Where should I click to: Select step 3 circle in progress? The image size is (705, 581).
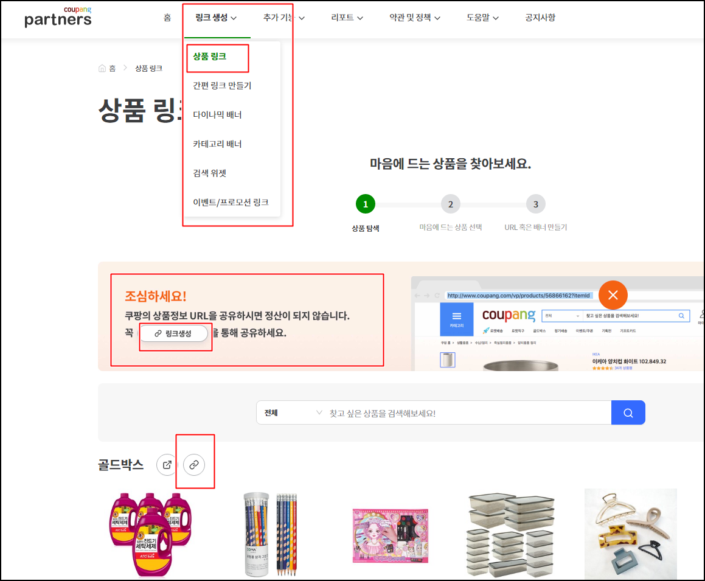[x=535, y=204]
